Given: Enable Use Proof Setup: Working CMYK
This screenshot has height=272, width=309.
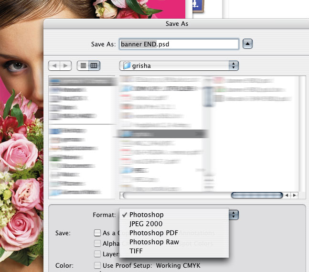Looking at the screenshot, I should point(97,265).
